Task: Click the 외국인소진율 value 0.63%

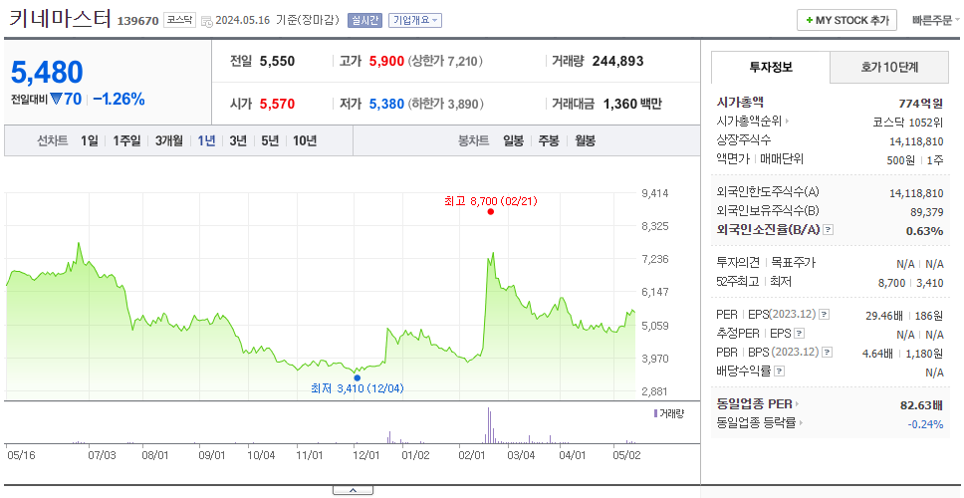Action: [924, 231]
